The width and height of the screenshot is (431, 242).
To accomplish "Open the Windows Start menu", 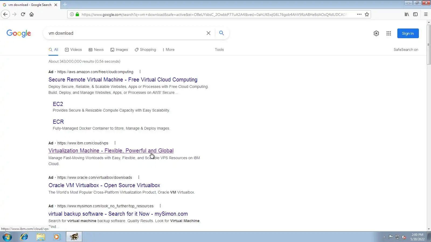I will [7, 237].
